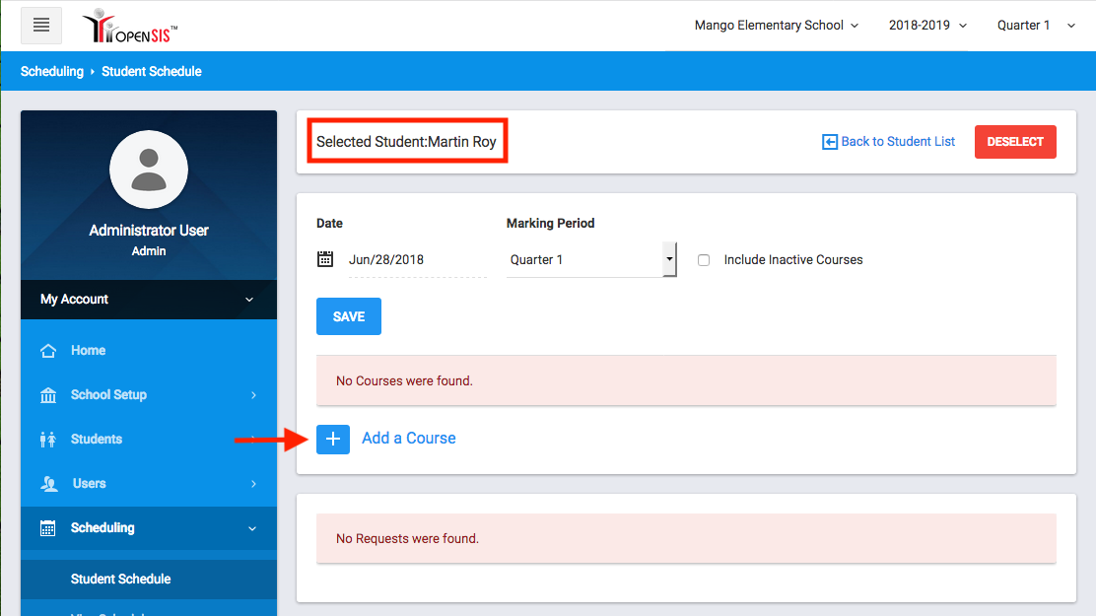The image size is (1096, 616).
Task: Click the Users icon in sidebar
Action: 48,484
